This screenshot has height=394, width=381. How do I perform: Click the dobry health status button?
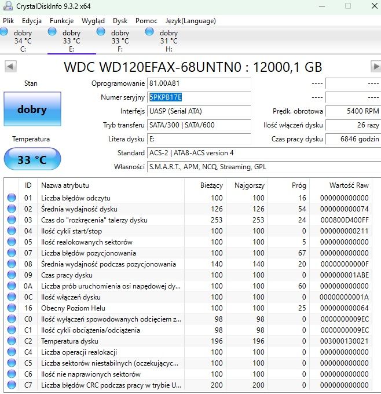[32, 109]
